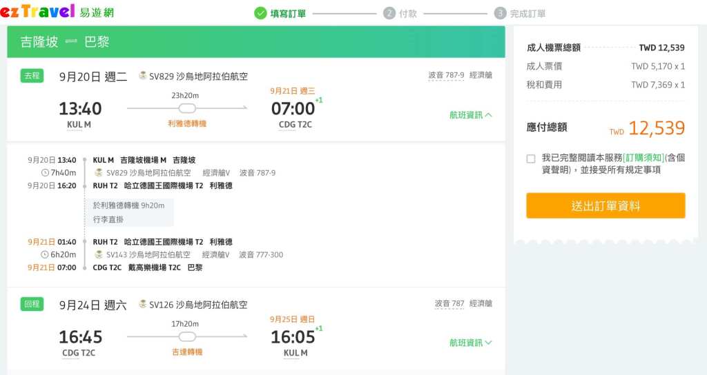The width and height of the screenshot is (707, 375).
Task: Click the clock icon beside 7h40m duration
Action: coord(46,172)
